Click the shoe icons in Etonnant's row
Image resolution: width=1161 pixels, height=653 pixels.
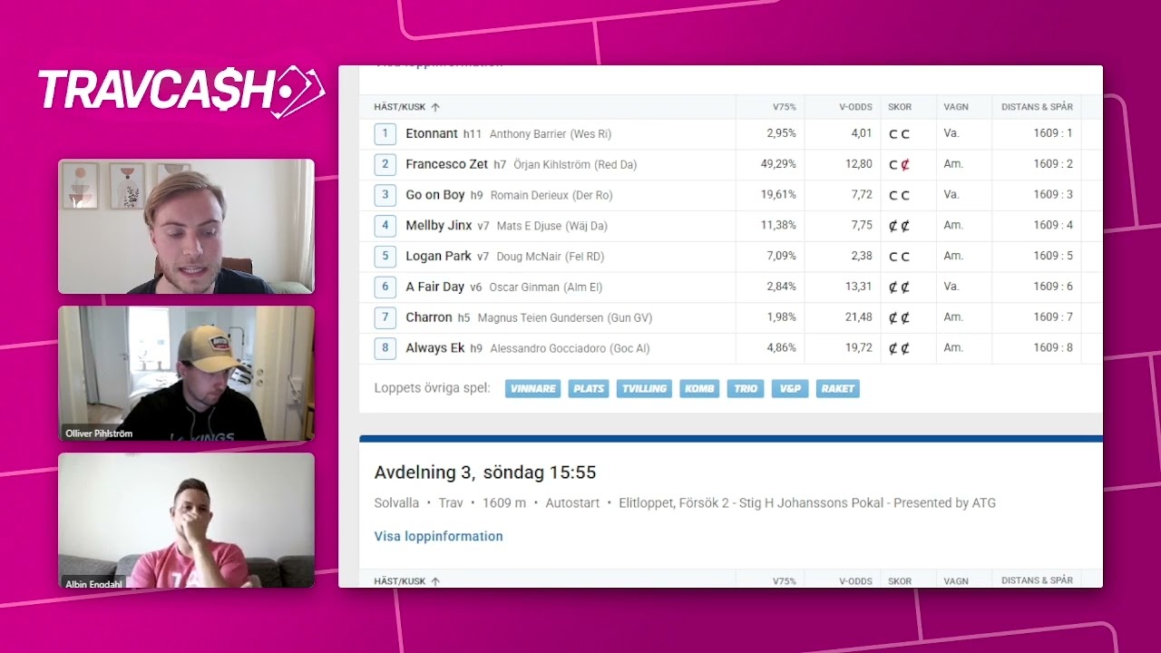coord(899,133)
